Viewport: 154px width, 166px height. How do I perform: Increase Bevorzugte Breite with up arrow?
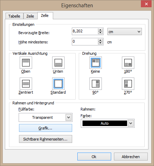pyautogui.click(x=100, y=30)
